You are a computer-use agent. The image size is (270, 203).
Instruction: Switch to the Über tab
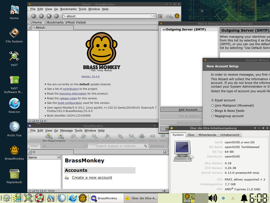point(191,135)
